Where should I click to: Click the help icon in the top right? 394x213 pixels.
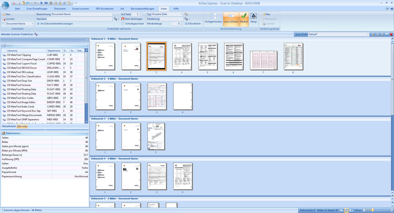pyautogui.click(x=390, y=8)
